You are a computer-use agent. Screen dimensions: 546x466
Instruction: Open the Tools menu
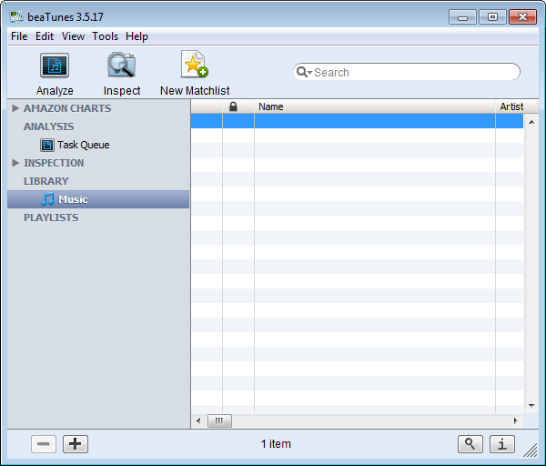(x=105, y=36)
